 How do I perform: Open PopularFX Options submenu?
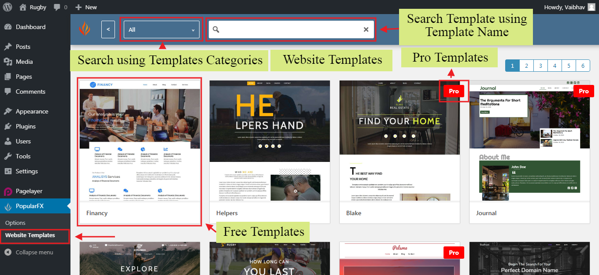pos(15,223)
